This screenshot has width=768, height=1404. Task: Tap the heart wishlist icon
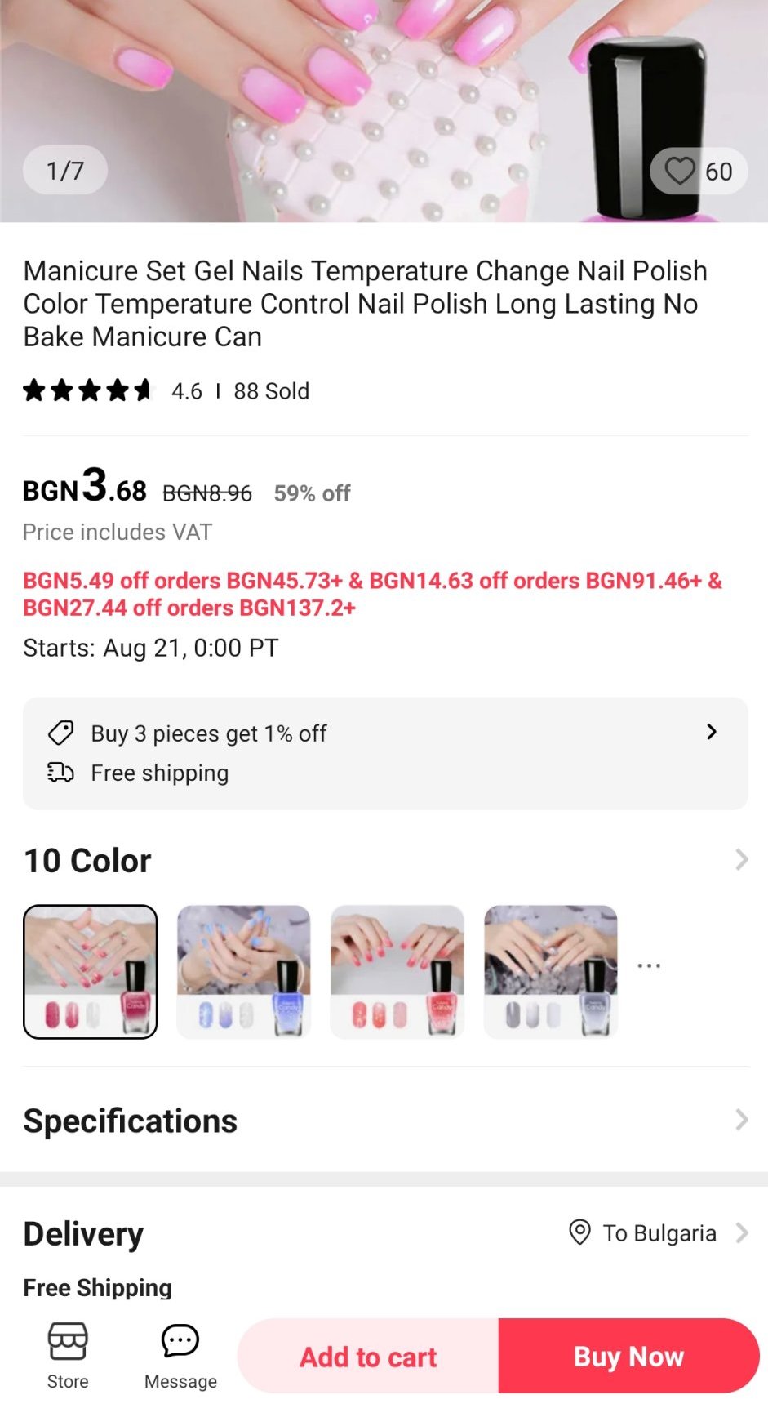pyautogui.click(x=679, y=172)
